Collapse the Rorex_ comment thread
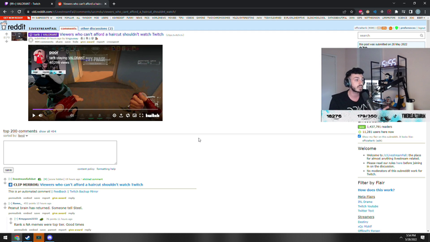 (x=10, y=204)
